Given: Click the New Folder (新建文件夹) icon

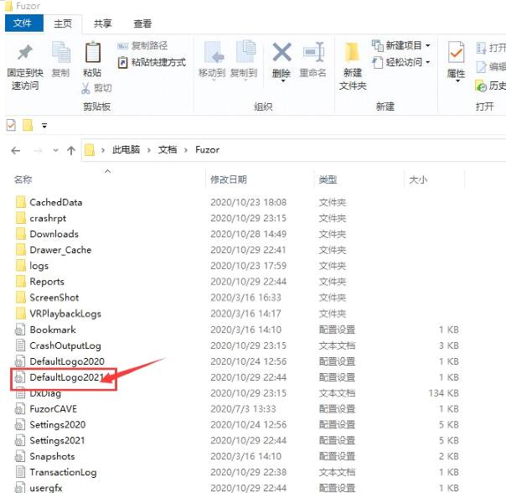Looking at the screenshot, I should click(353, 54).
